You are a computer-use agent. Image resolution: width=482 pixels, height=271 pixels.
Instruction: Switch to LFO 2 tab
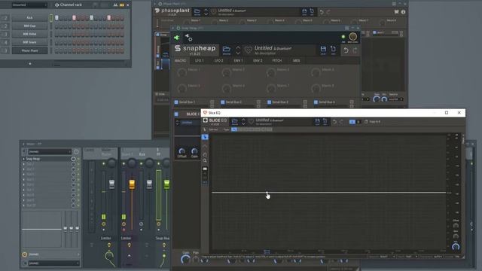[x=219, y=60]
